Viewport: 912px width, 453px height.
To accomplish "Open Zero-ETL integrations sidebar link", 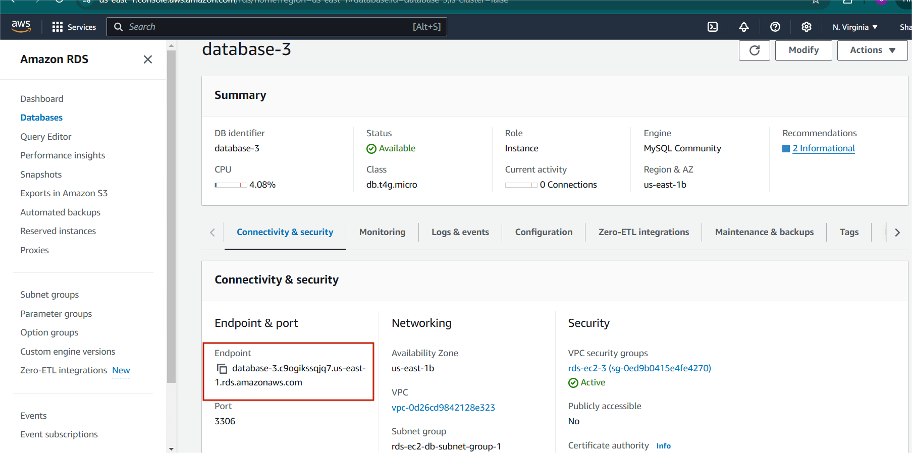I will click(64, 370).
